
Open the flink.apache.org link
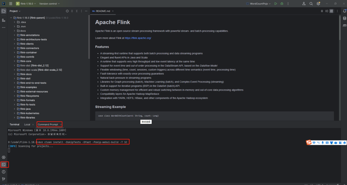click(138, 38)
